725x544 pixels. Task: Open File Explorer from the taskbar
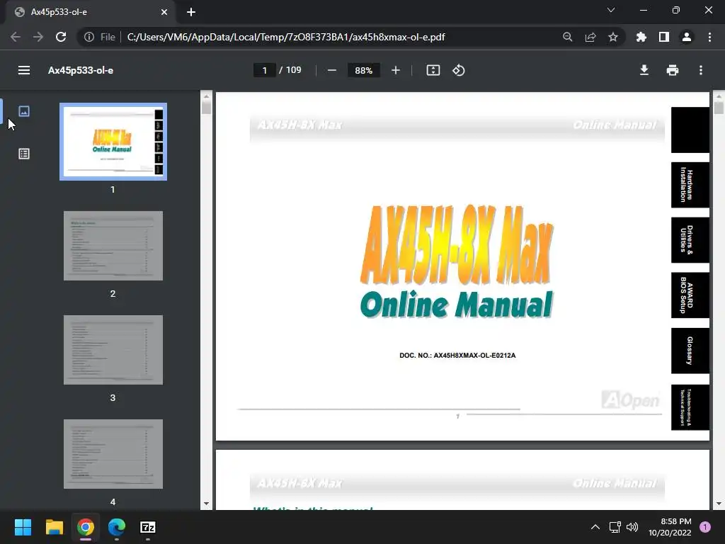click(x=54, y=527)
